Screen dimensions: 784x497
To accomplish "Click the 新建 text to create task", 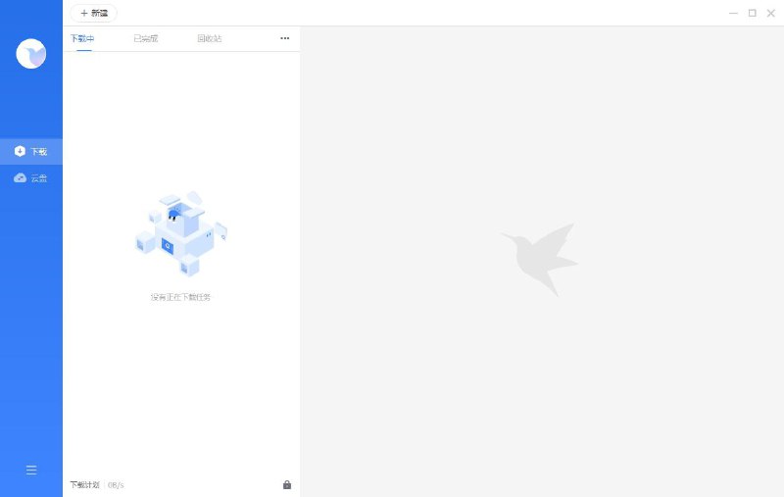I will pos(100,13).
